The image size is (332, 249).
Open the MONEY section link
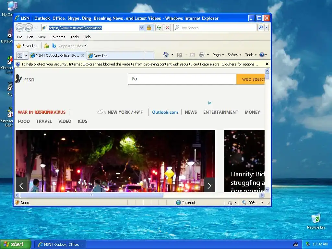click(x=252, y=112)
